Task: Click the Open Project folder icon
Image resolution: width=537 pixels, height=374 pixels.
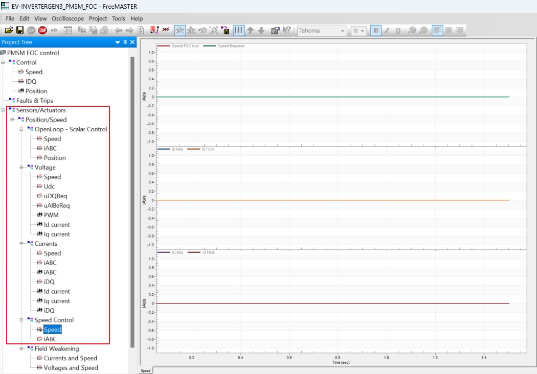Action: click(9, 31)
